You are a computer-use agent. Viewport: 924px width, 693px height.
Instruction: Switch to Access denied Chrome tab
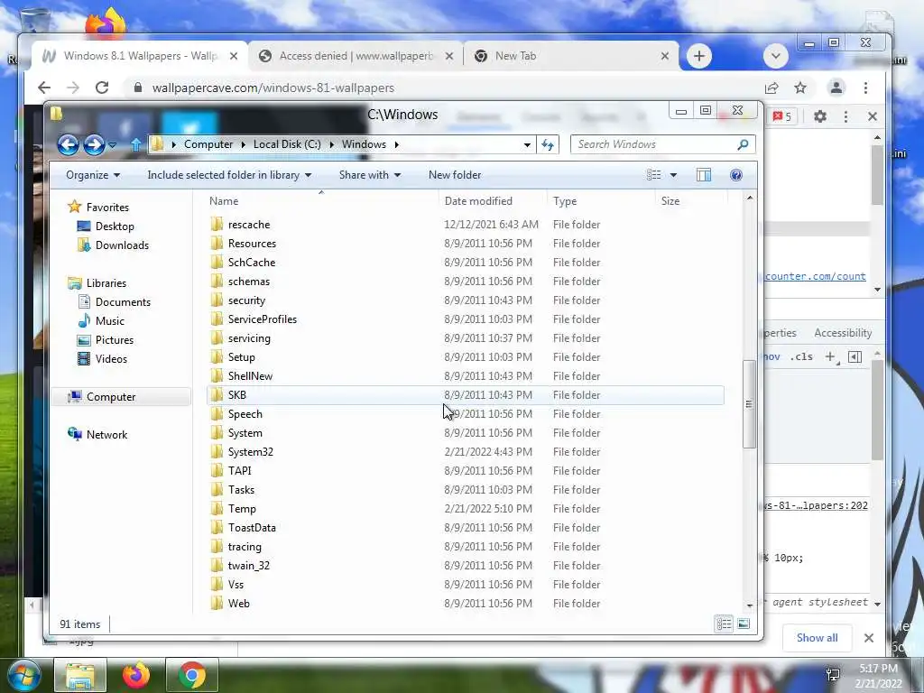tap(356, 56)
